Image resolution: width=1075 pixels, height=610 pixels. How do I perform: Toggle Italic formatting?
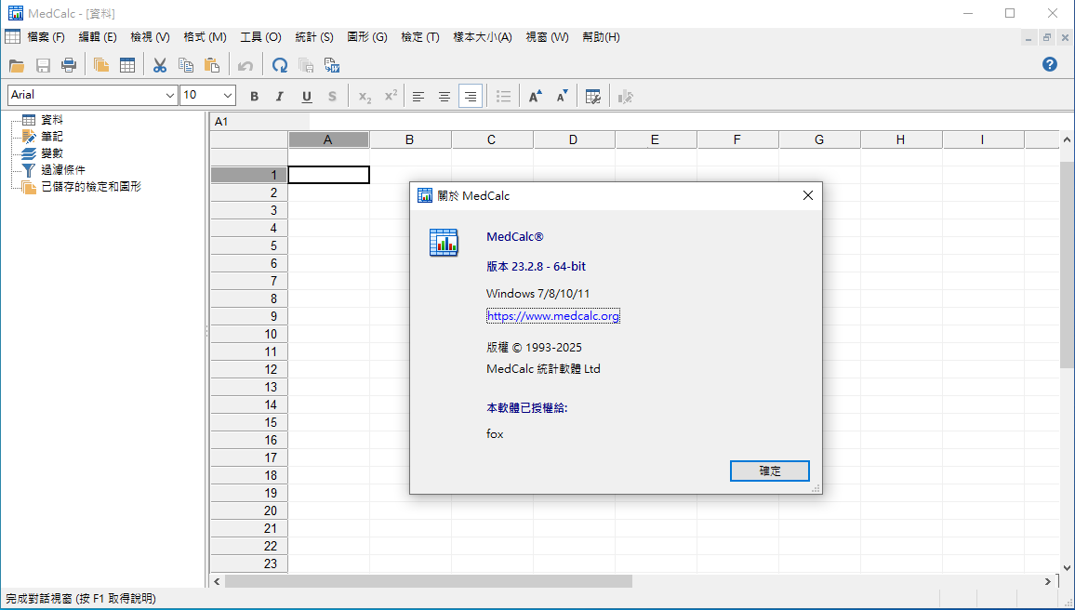pos(280,97)
